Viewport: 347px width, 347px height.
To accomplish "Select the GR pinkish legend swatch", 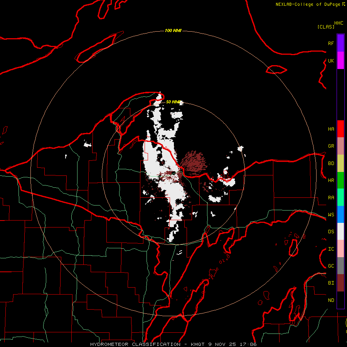I will pos(340,146).
